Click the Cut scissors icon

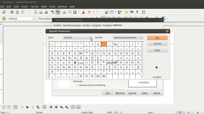tap(64, 12)
